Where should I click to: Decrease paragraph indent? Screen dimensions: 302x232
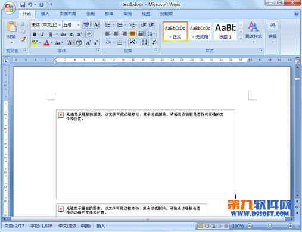(x=144, y=25)
